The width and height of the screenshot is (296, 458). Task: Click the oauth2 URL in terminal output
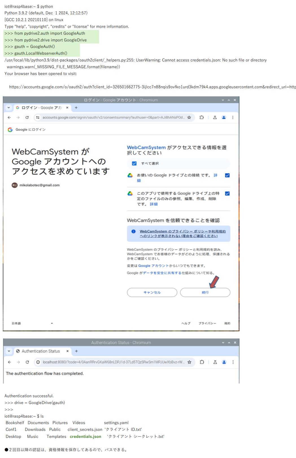click(153, 87)
